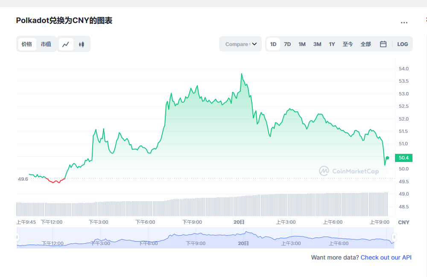Viewport: 427px width, 277px height.
Task: Click the left range slider handle
Action: (17, 237)
